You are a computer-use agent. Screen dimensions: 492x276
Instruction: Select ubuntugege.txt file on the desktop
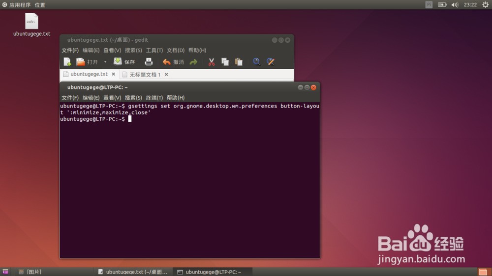coord(31,25)
